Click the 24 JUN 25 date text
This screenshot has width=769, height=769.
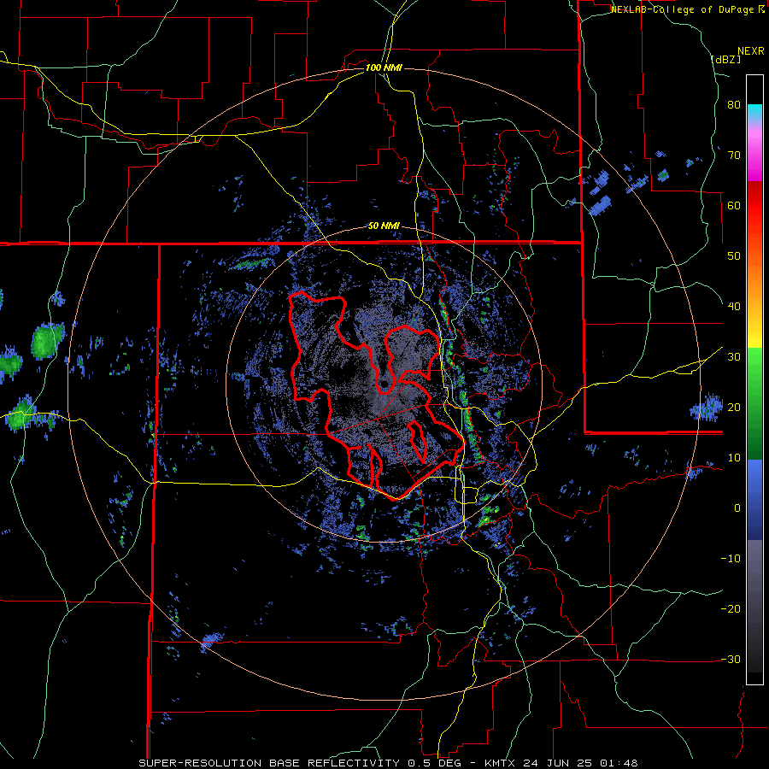tap(560, 763)
